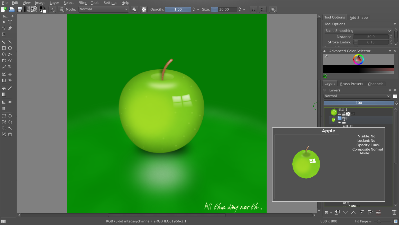Select the Rectangular selection tool
Image resolution: width=399 pixels, height=225 pixels.
point(4,116)
